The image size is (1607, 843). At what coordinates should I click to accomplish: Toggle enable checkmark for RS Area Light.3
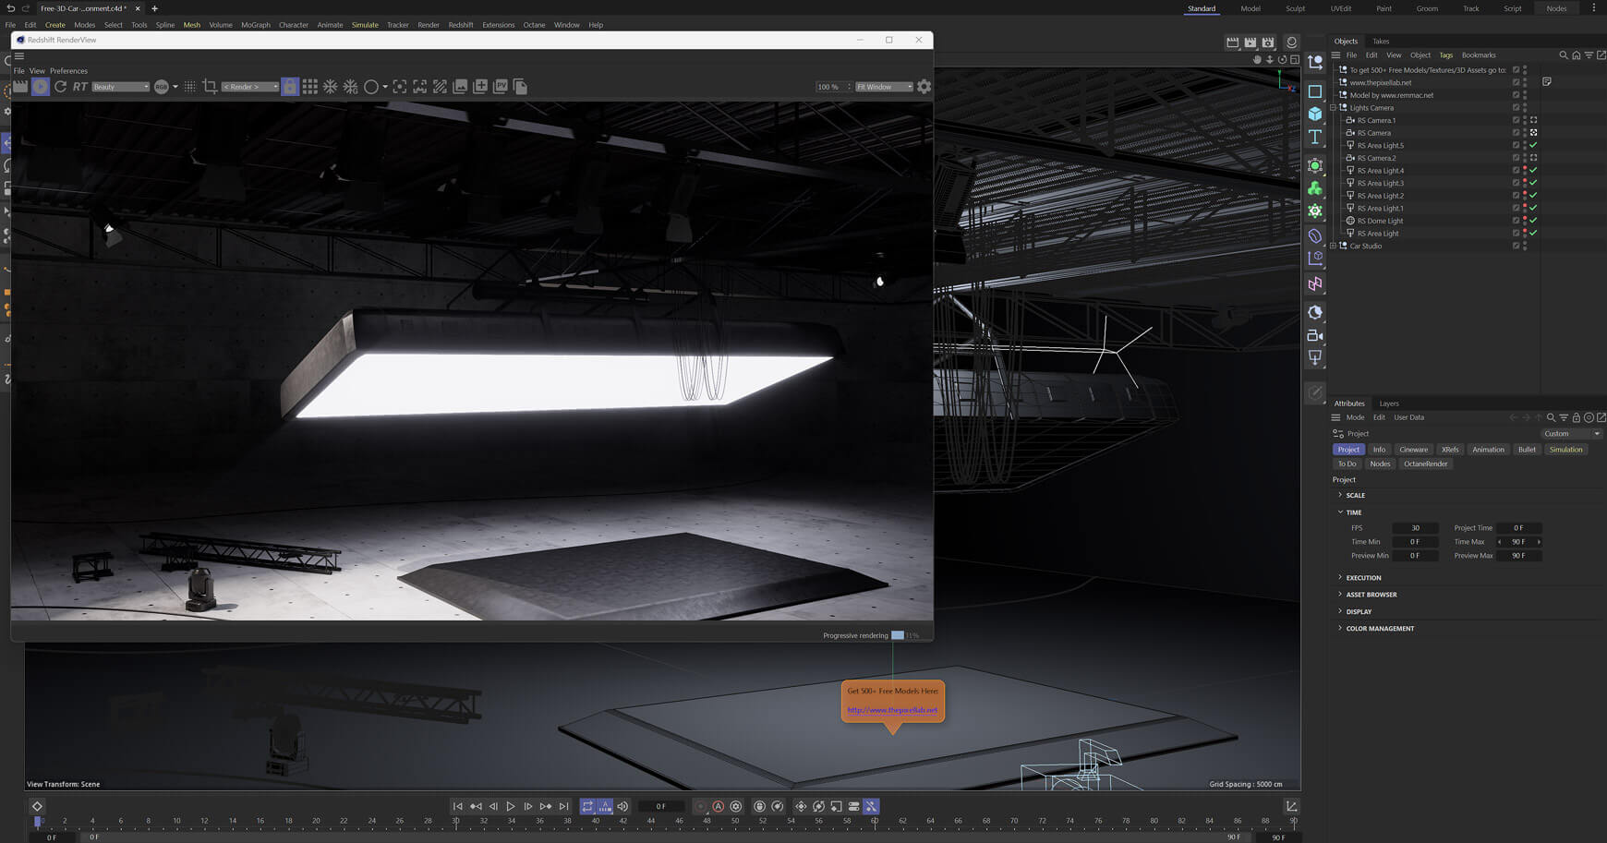click(x=1533, y=183)
